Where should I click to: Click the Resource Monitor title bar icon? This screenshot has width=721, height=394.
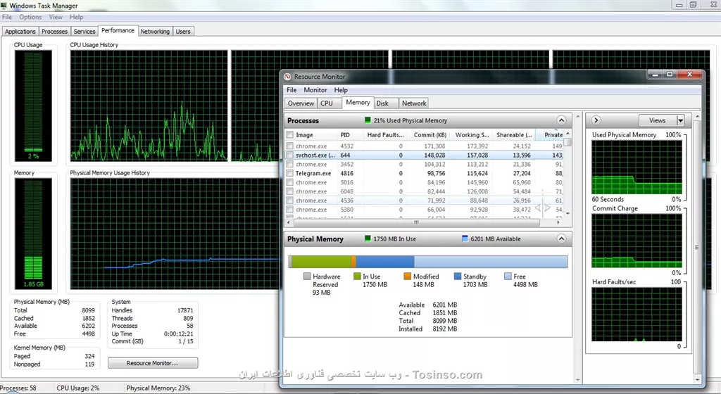click(287, 77)
